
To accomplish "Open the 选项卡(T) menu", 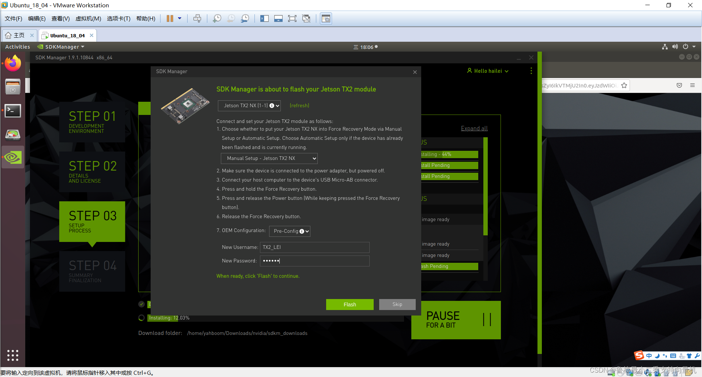I will [x=119, y=19].
